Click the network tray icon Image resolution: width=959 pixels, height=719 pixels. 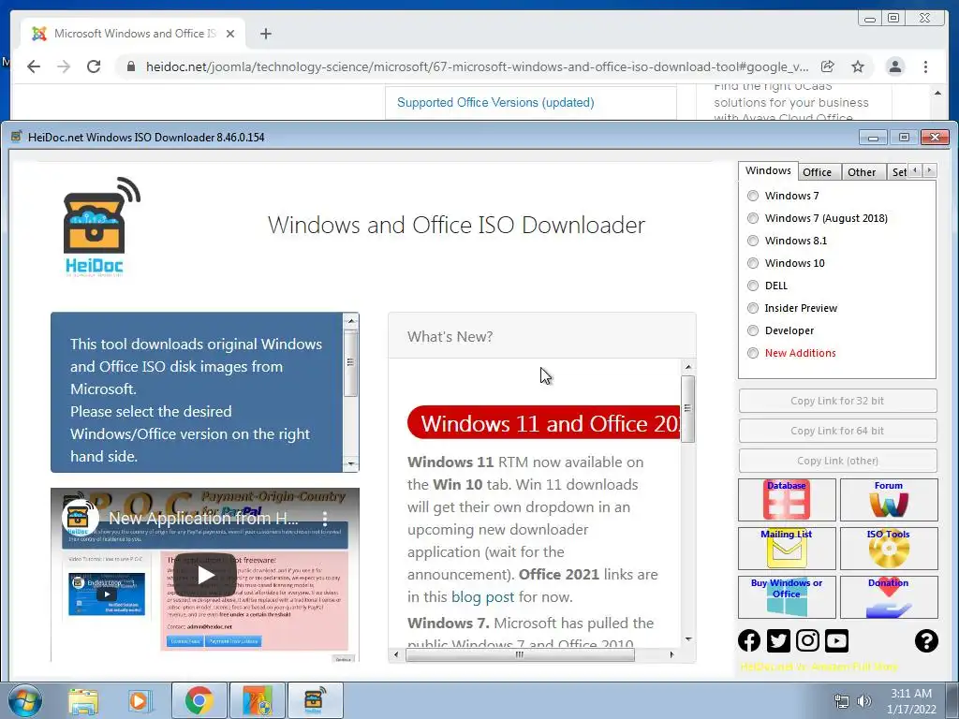pos(842,701)
